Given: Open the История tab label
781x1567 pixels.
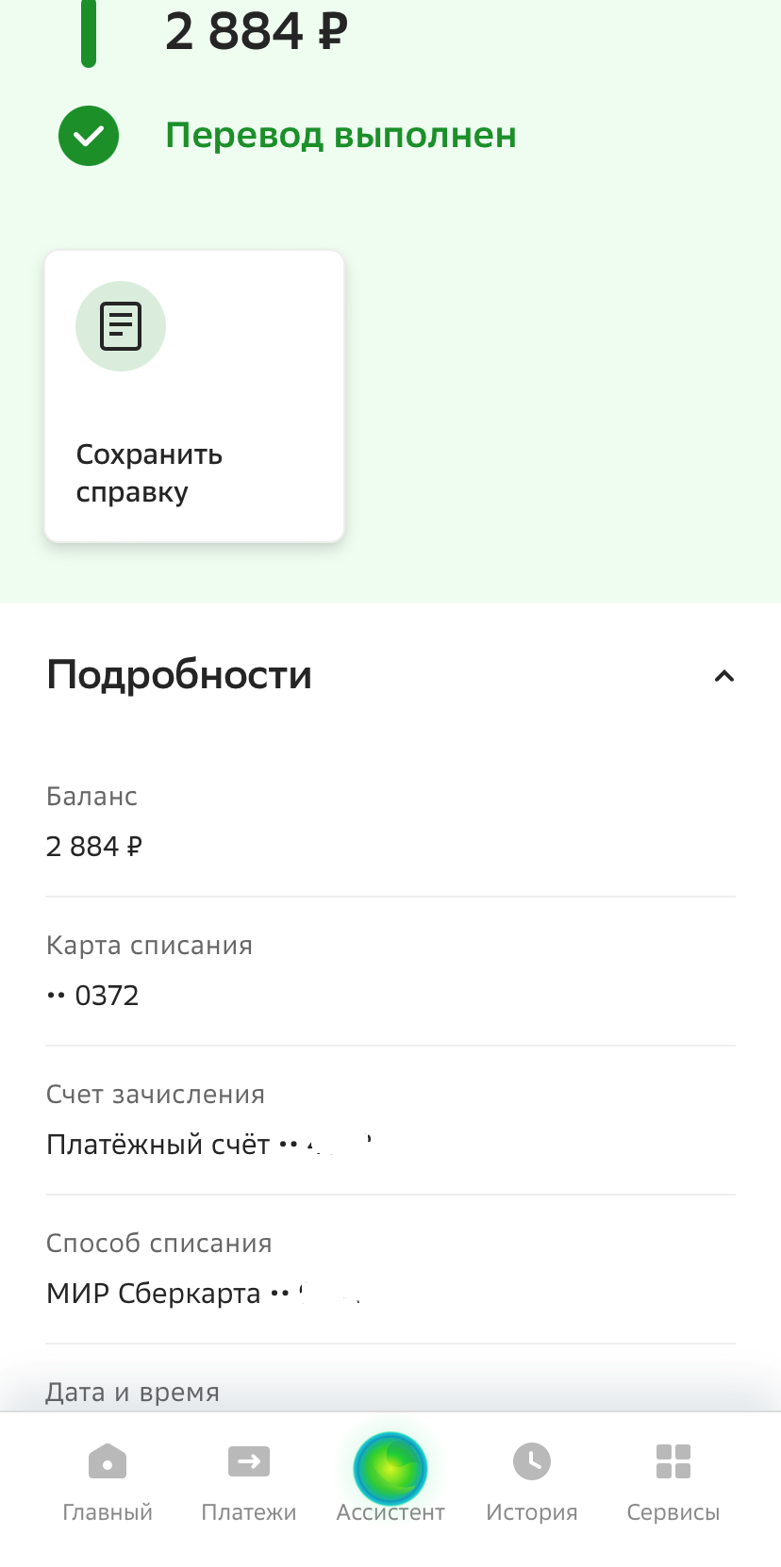Looking at the screenshot, I should (532, 1512).
